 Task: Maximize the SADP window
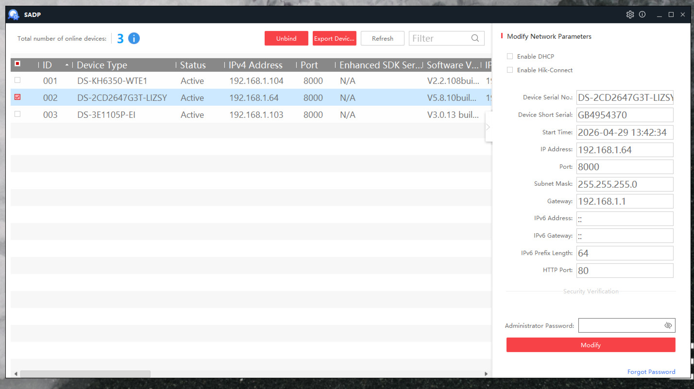[671, 15]
